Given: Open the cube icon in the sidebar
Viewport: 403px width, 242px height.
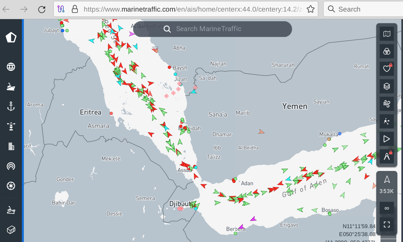Looking at the screenshot, I should click(11, 229).
